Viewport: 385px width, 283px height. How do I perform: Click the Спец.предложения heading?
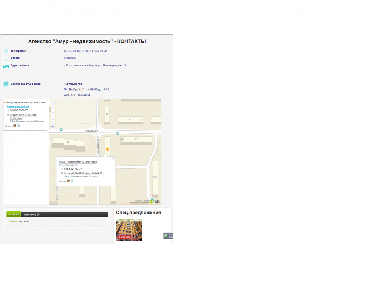click(x=139, y=213)
